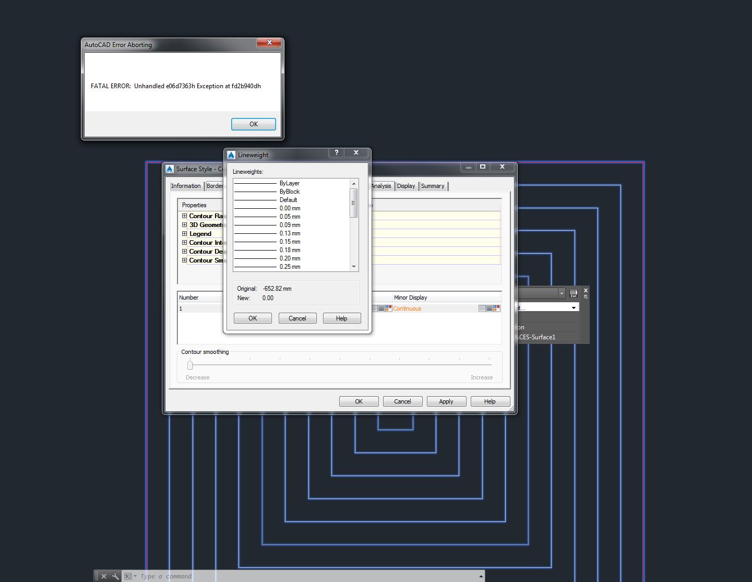
Task: Expand the 3D Geometry property group
Action: (x=184, y=224)
